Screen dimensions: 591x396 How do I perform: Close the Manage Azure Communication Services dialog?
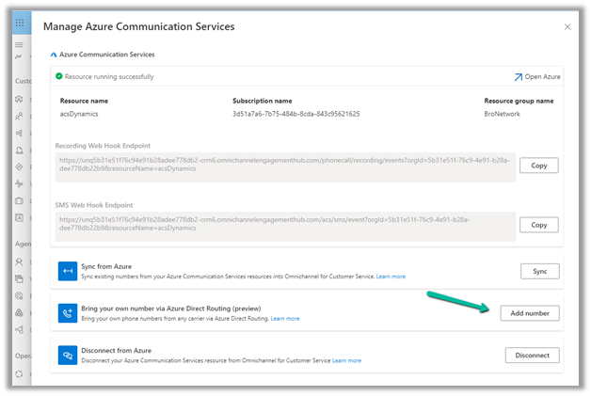point(567,27)
